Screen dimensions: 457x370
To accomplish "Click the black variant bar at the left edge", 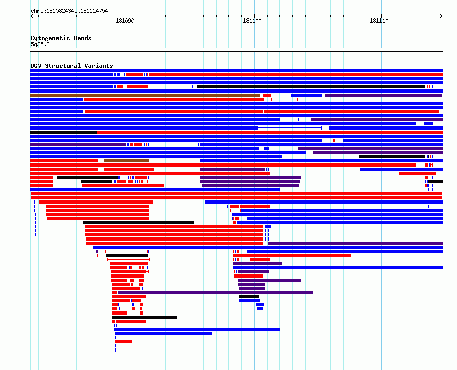I will click(63, 132).
